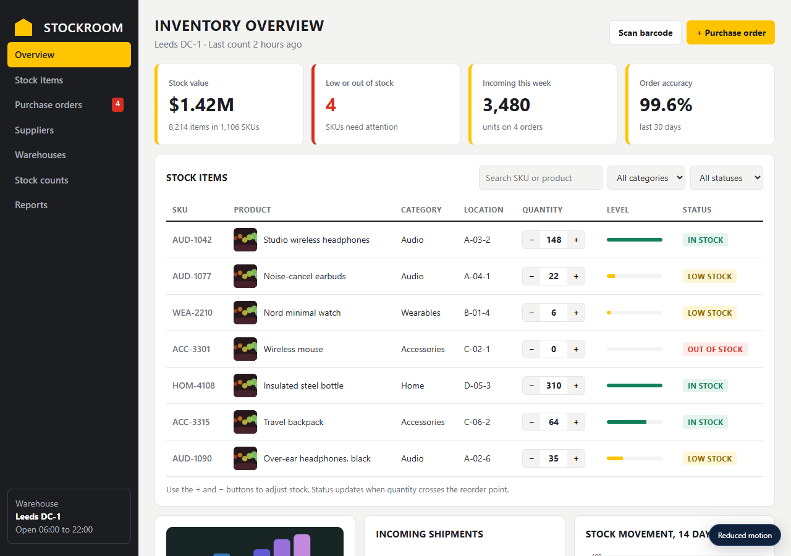Click the Low or out of stock card

point(386,104)
